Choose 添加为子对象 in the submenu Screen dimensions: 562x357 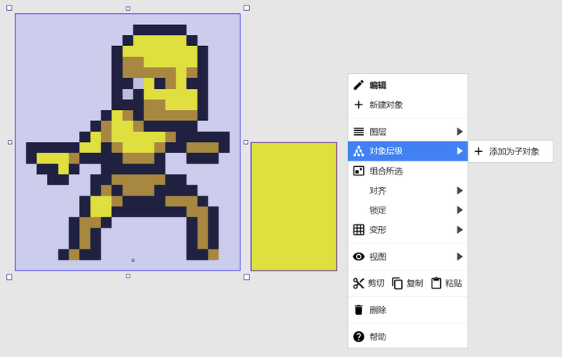click(510, 151)
